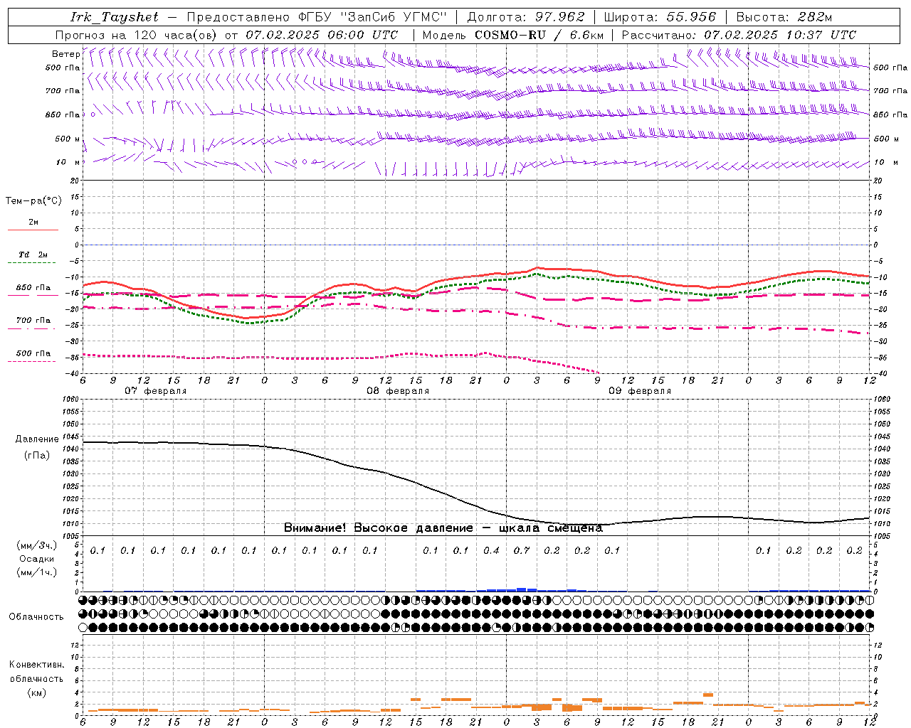Click the precipitation value 0.4
Viewport: 911px width, 728px height.
coord(492,550)
